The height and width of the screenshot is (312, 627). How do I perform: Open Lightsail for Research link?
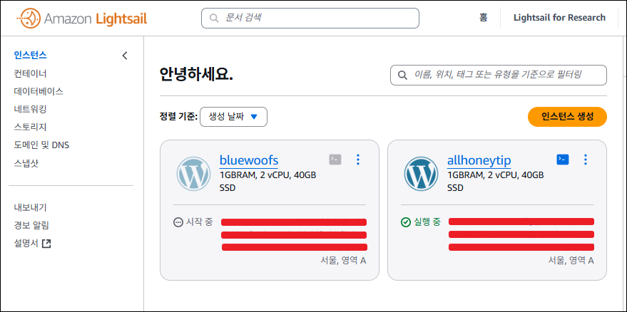click(559, 18)
